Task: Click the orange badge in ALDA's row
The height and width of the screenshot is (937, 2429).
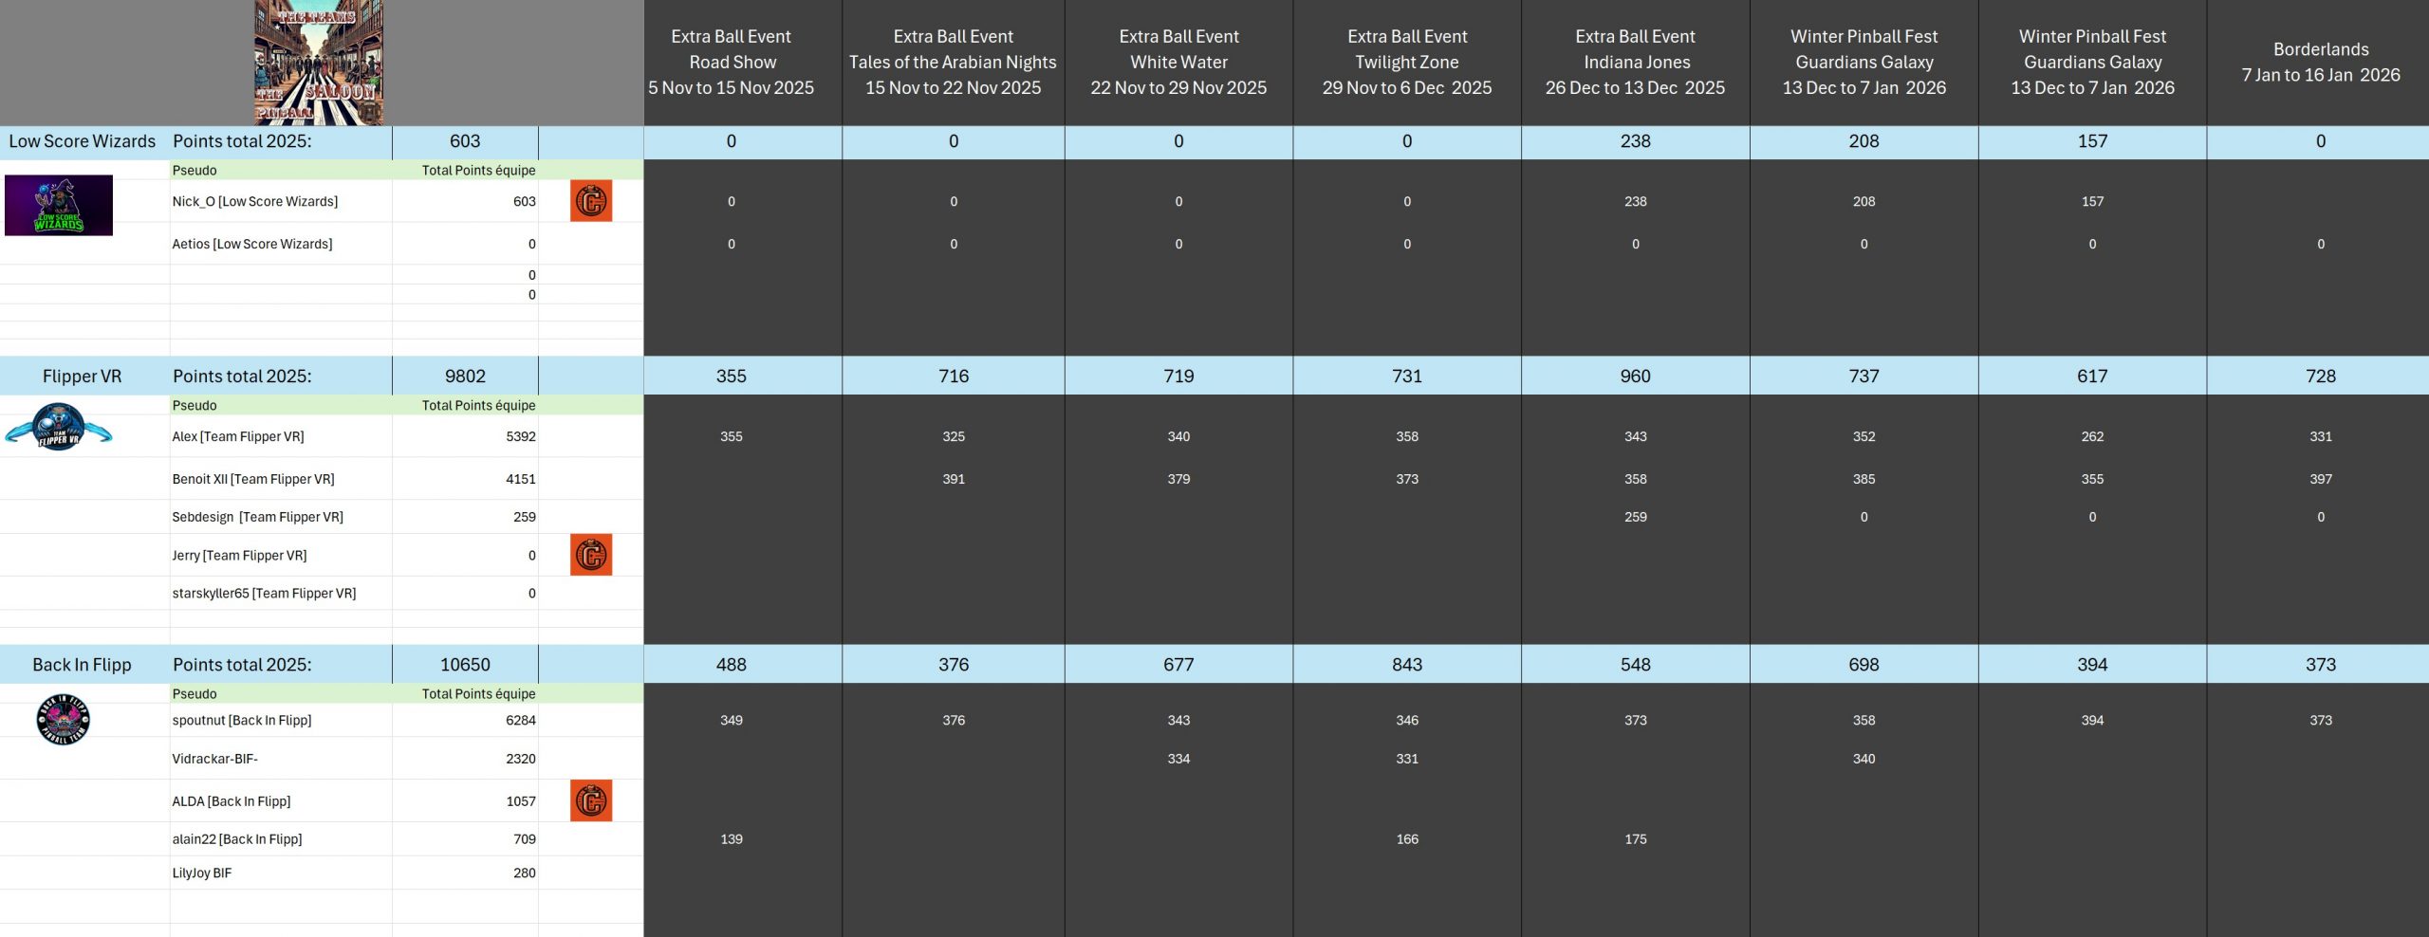Action: click(x=590, y=800)
